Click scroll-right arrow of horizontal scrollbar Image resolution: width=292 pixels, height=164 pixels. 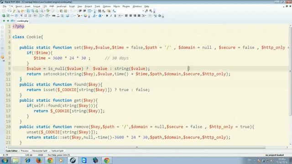[287, 147]
